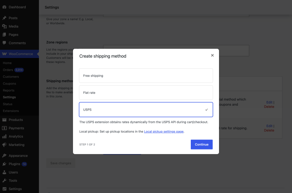Click the Settings page header title
292x193 pixels.
[x=52, y=7]
